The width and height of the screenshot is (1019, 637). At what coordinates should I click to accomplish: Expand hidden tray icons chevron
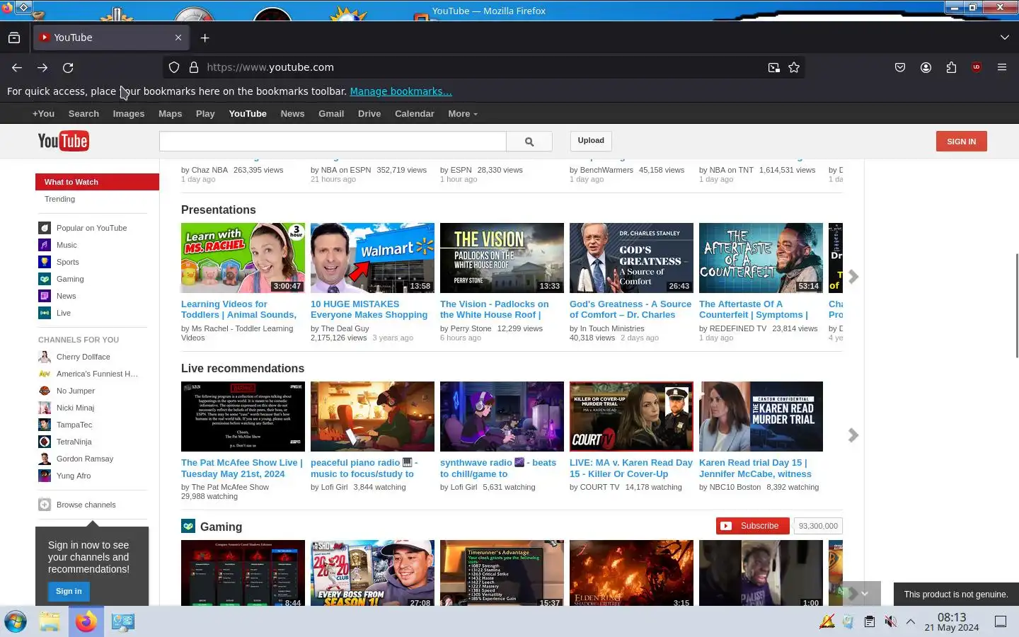(x=911, y=621)
